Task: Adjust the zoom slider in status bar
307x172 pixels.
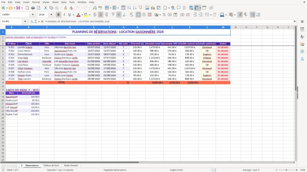Action: tap(286, 170)
